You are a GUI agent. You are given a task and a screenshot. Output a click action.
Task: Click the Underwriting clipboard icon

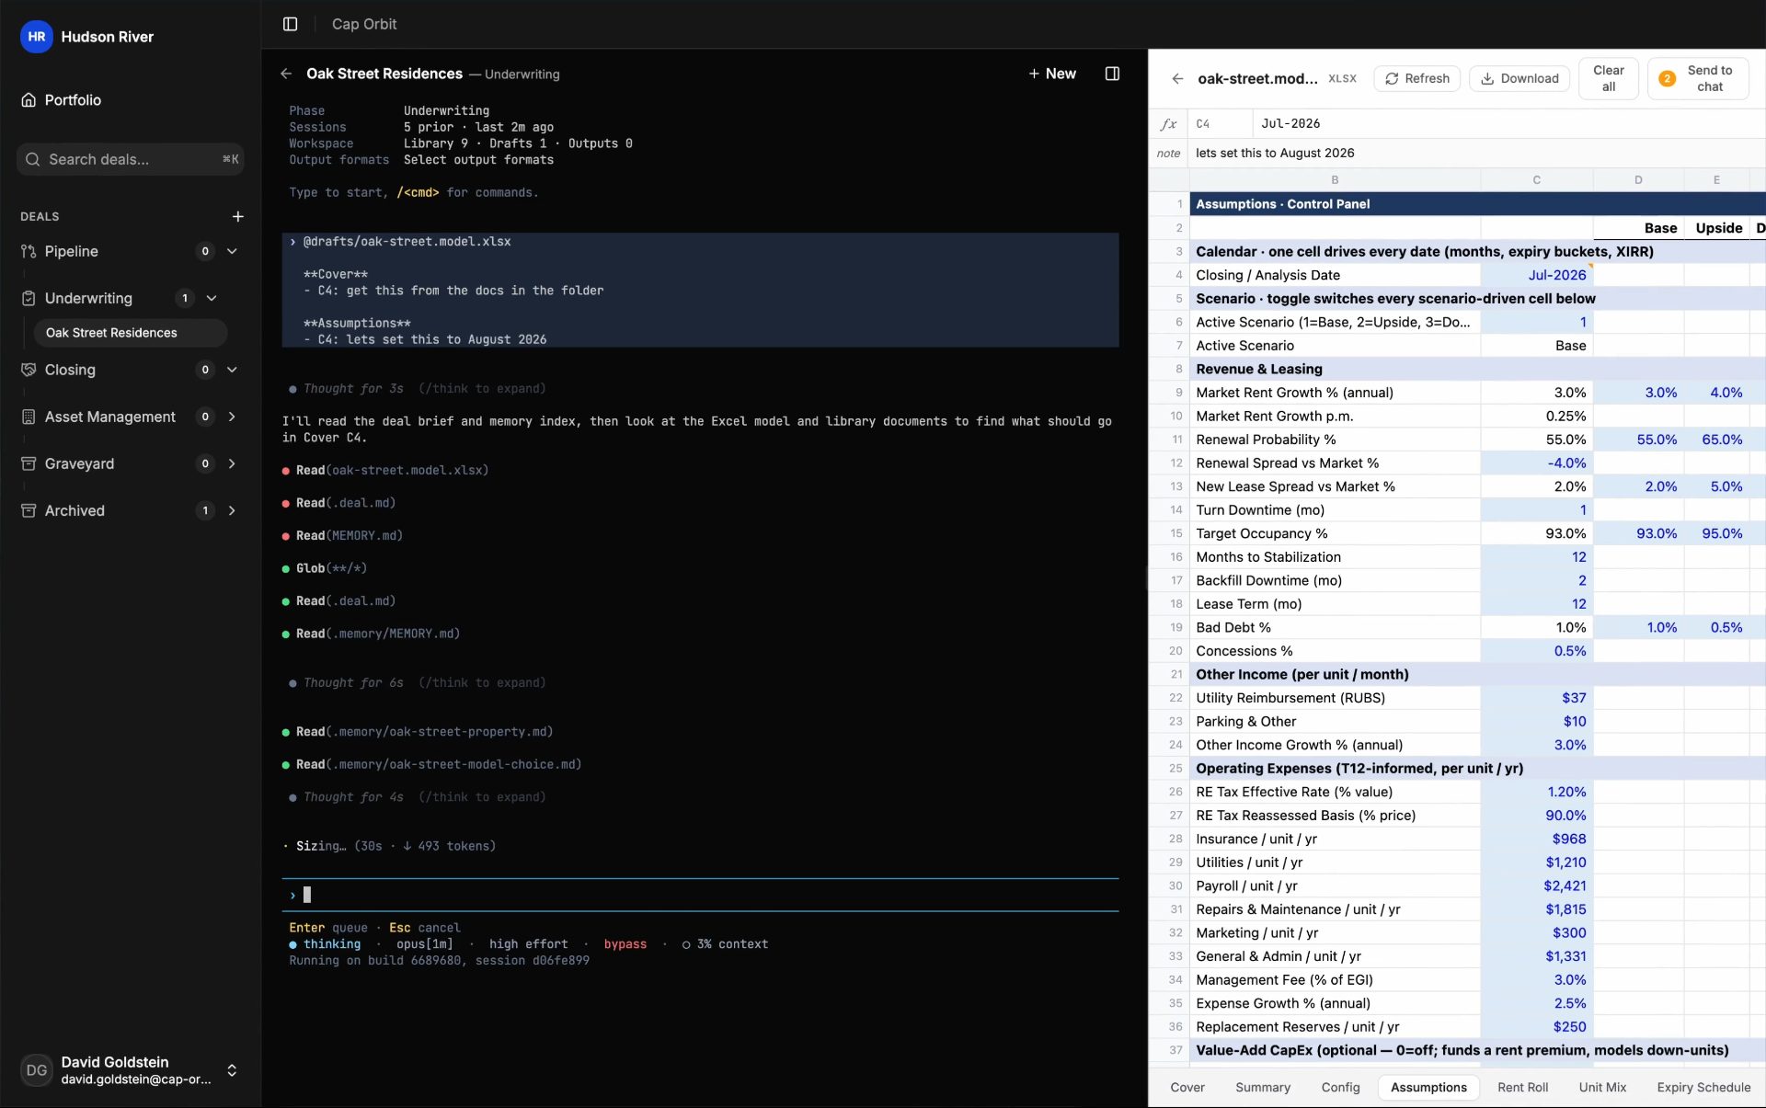29,298
